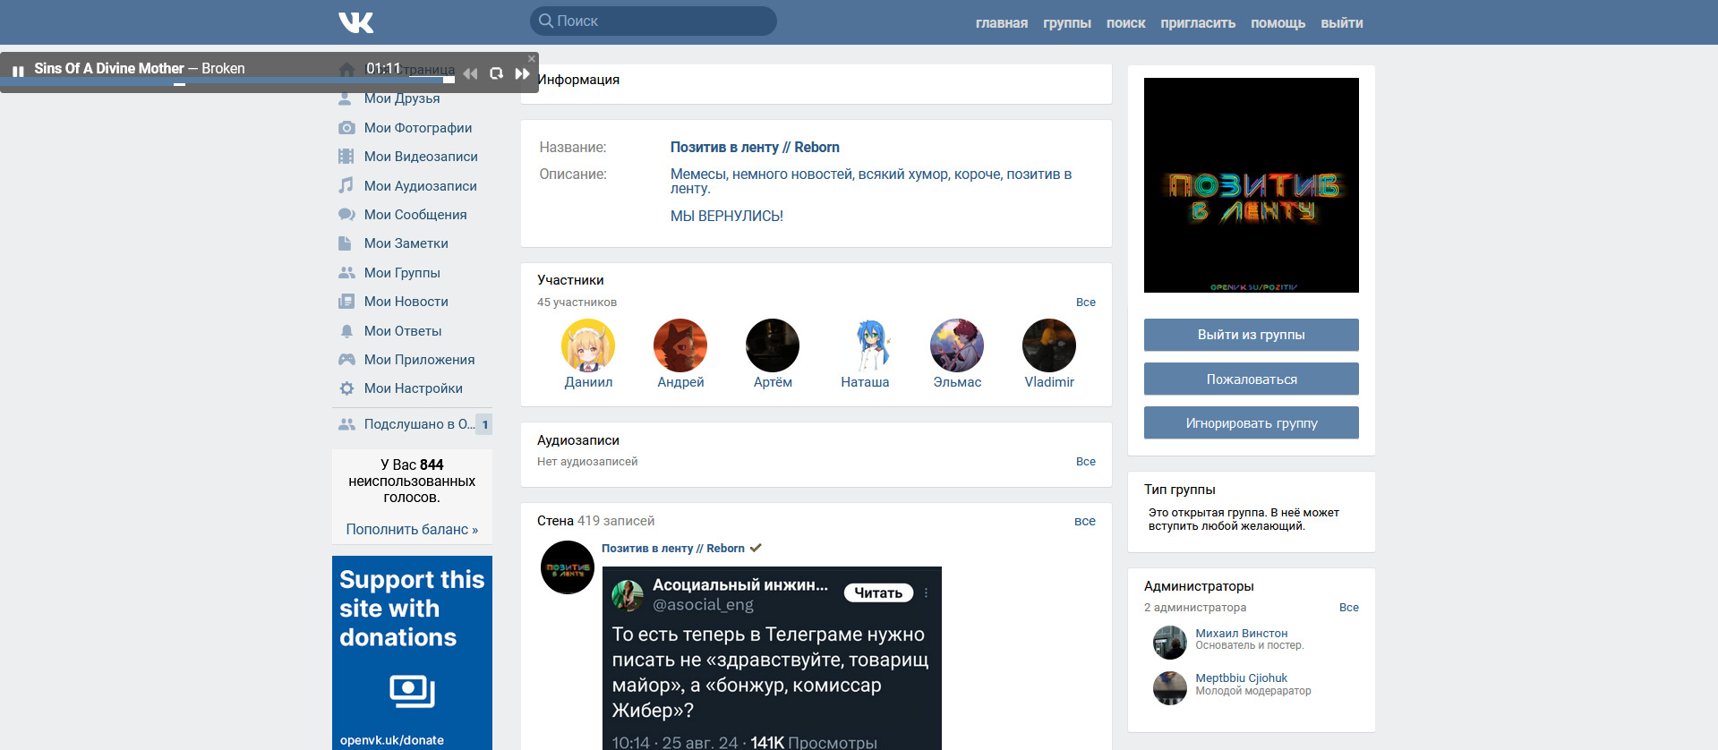The image size is (1718, 750).
Task: Click the notification counter badge showing 1
Action: click(x=484, y=424)
